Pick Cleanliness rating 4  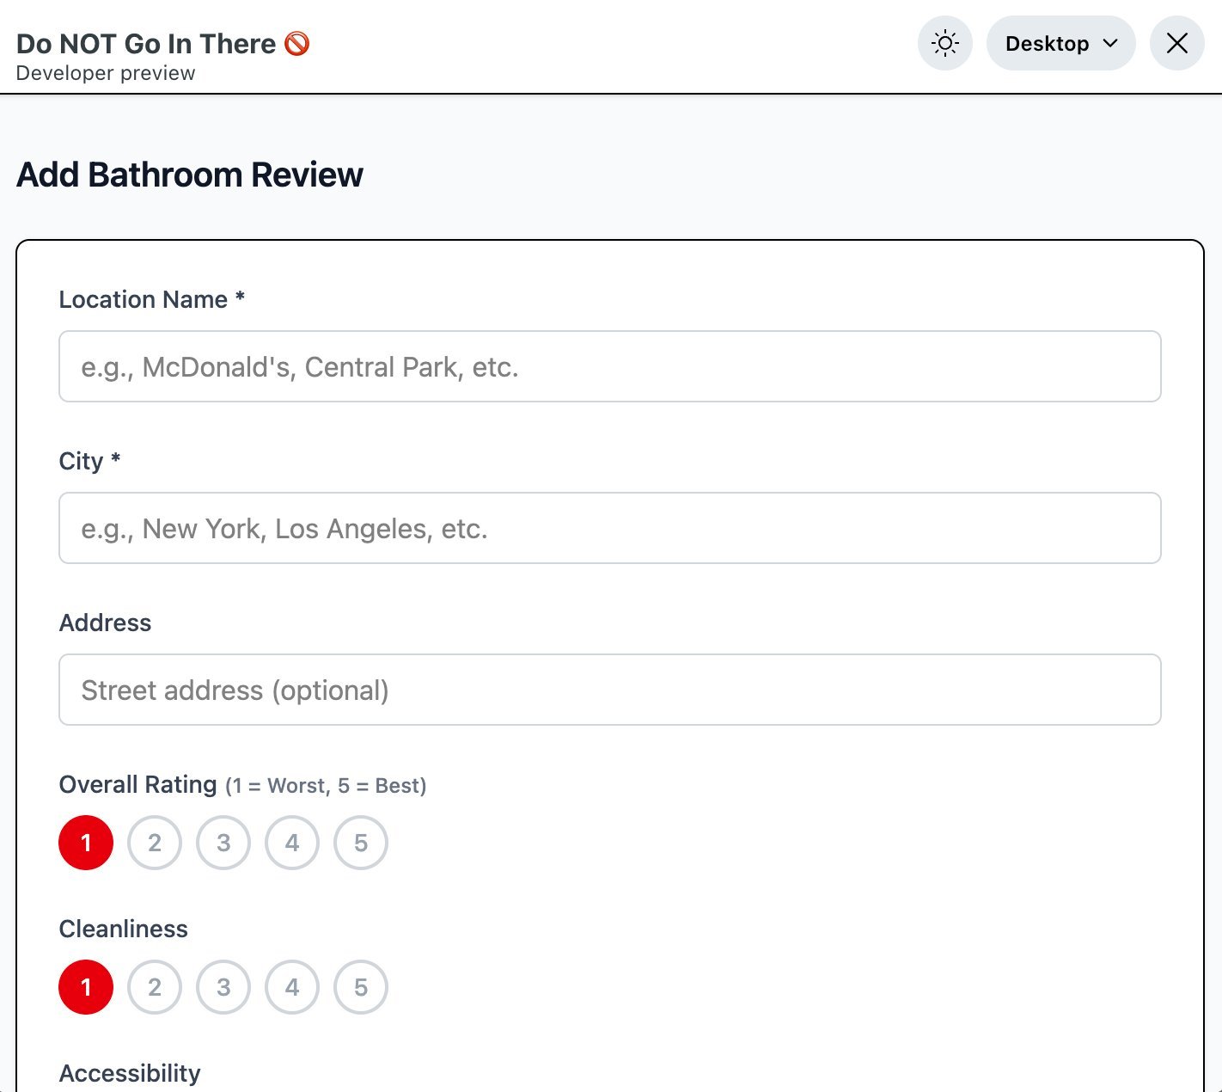(x=292, y=987)
